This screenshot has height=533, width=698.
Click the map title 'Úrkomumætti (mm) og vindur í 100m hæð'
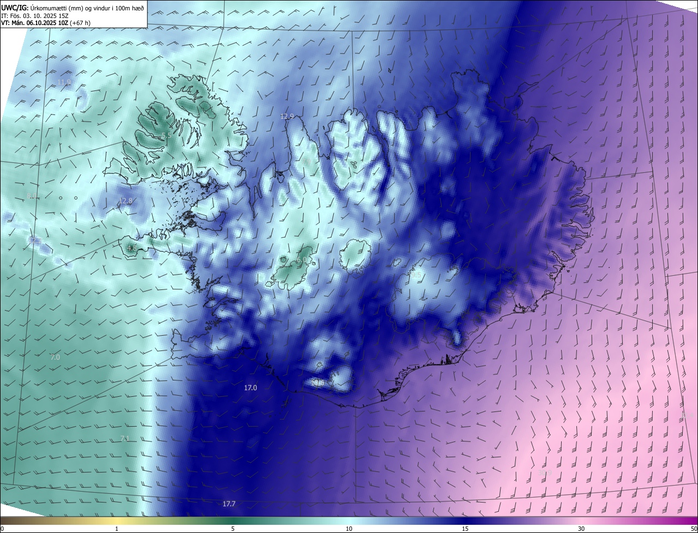coord(87,7)
